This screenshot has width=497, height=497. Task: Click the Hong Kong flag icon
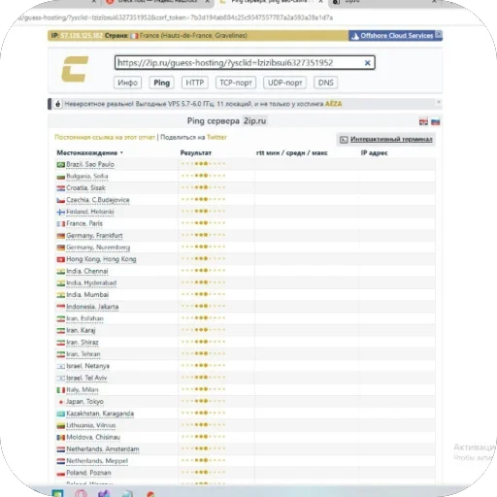click(x=61, y=259)
